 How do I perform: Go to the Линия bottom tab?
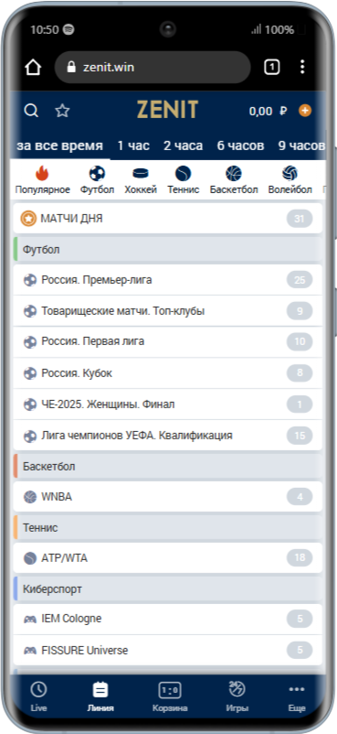coord(100,696)
